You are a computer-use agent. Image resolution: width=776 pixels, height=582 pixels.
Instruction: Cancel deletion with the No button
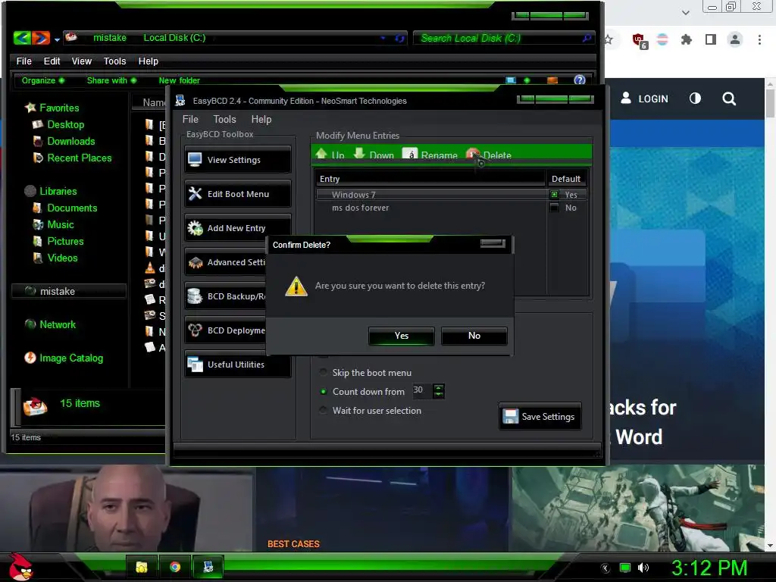pyautogui.click(x=474, y=336)
